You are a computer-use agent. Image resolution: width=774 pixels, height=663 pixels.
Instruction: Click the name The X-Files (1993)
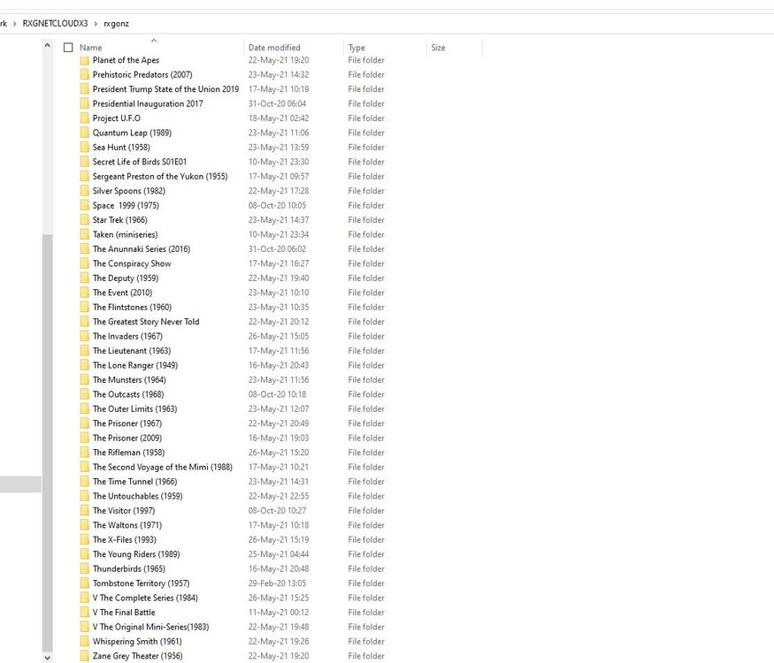125,539
